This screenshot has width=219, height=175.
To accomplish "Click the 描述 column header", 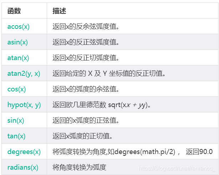I will [59, 11].
